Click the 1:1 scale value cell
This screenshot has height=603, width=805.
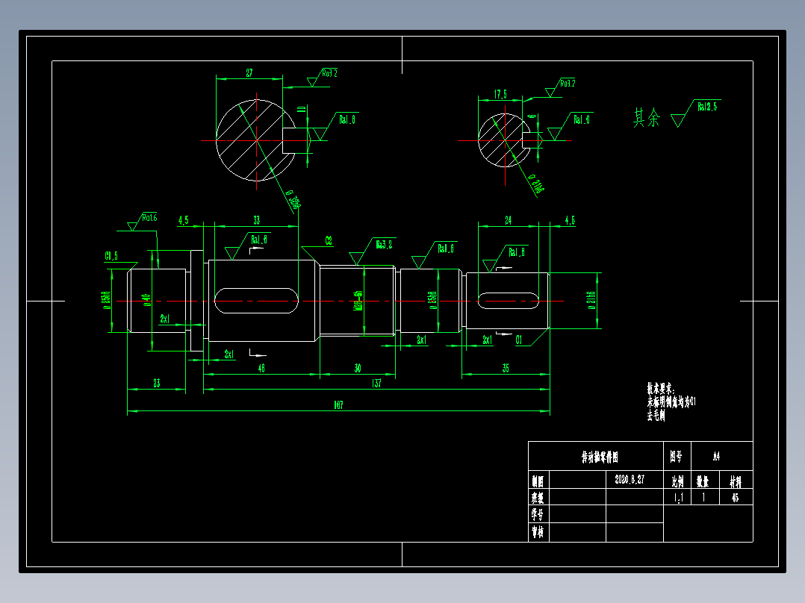(x=677, y=497)
